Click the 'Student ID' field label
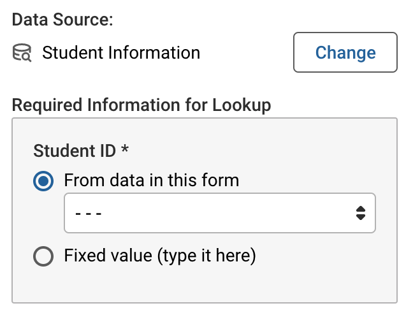Viewport: 413px width, 315px height. coord(75,151)
